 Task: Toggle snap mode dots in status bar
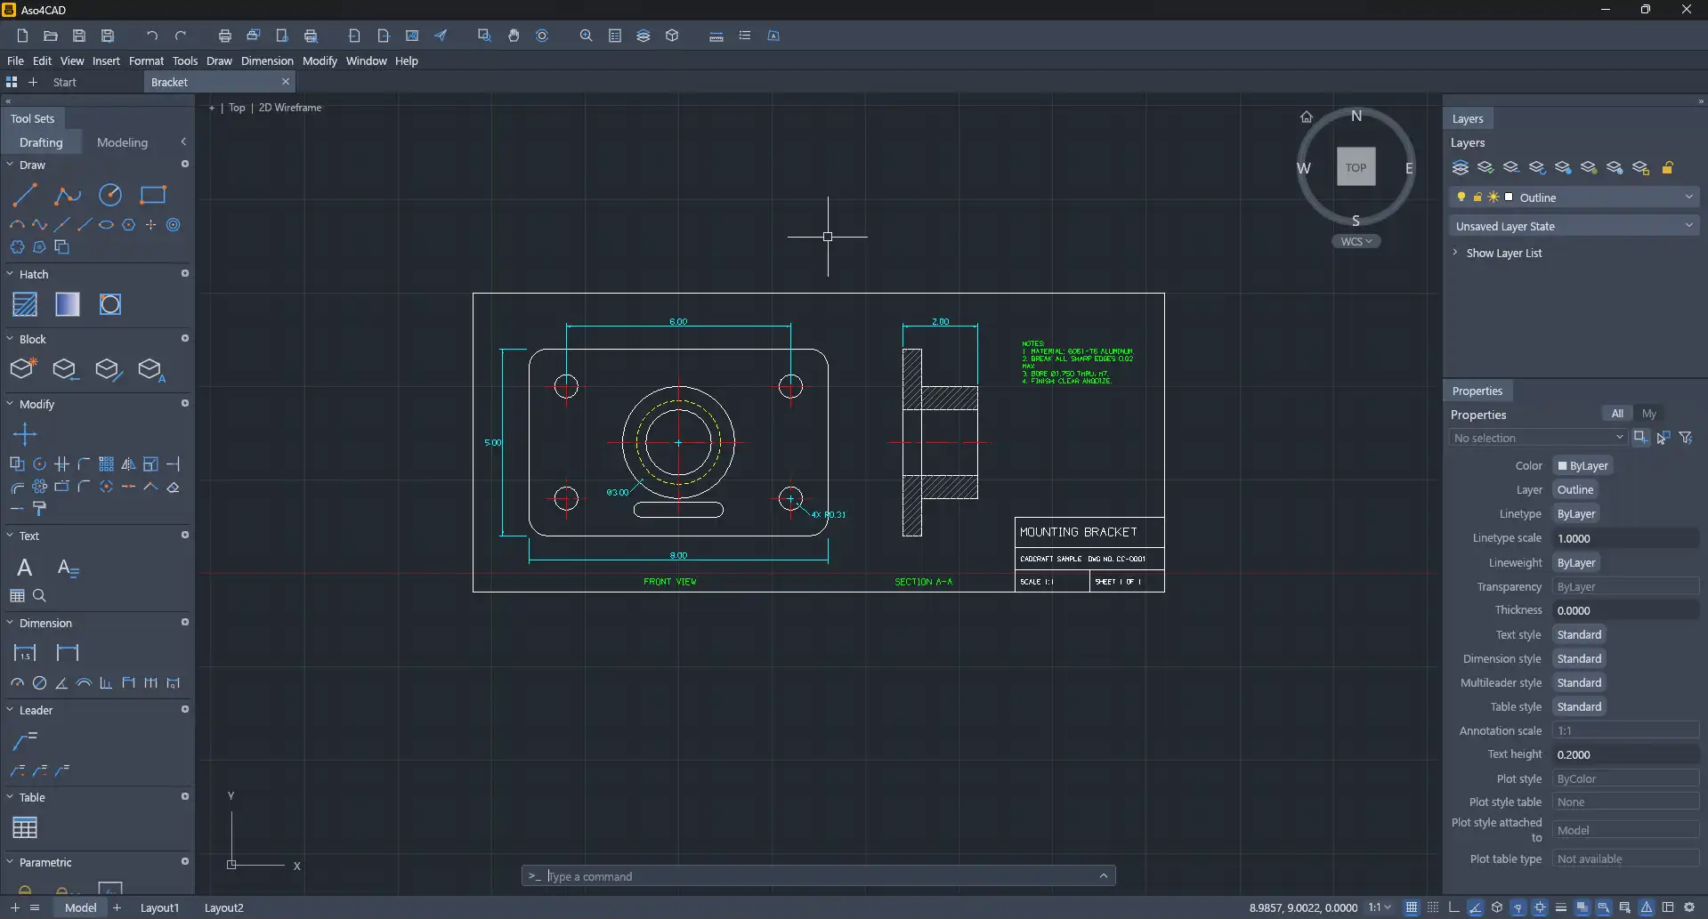tap(1433, 907)
